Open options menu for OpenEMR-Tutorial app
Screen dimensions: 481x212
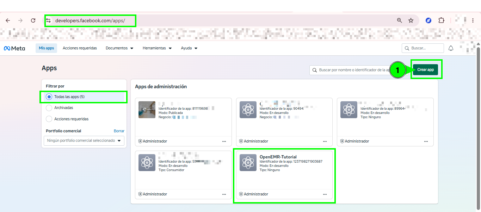click(325, 194)
